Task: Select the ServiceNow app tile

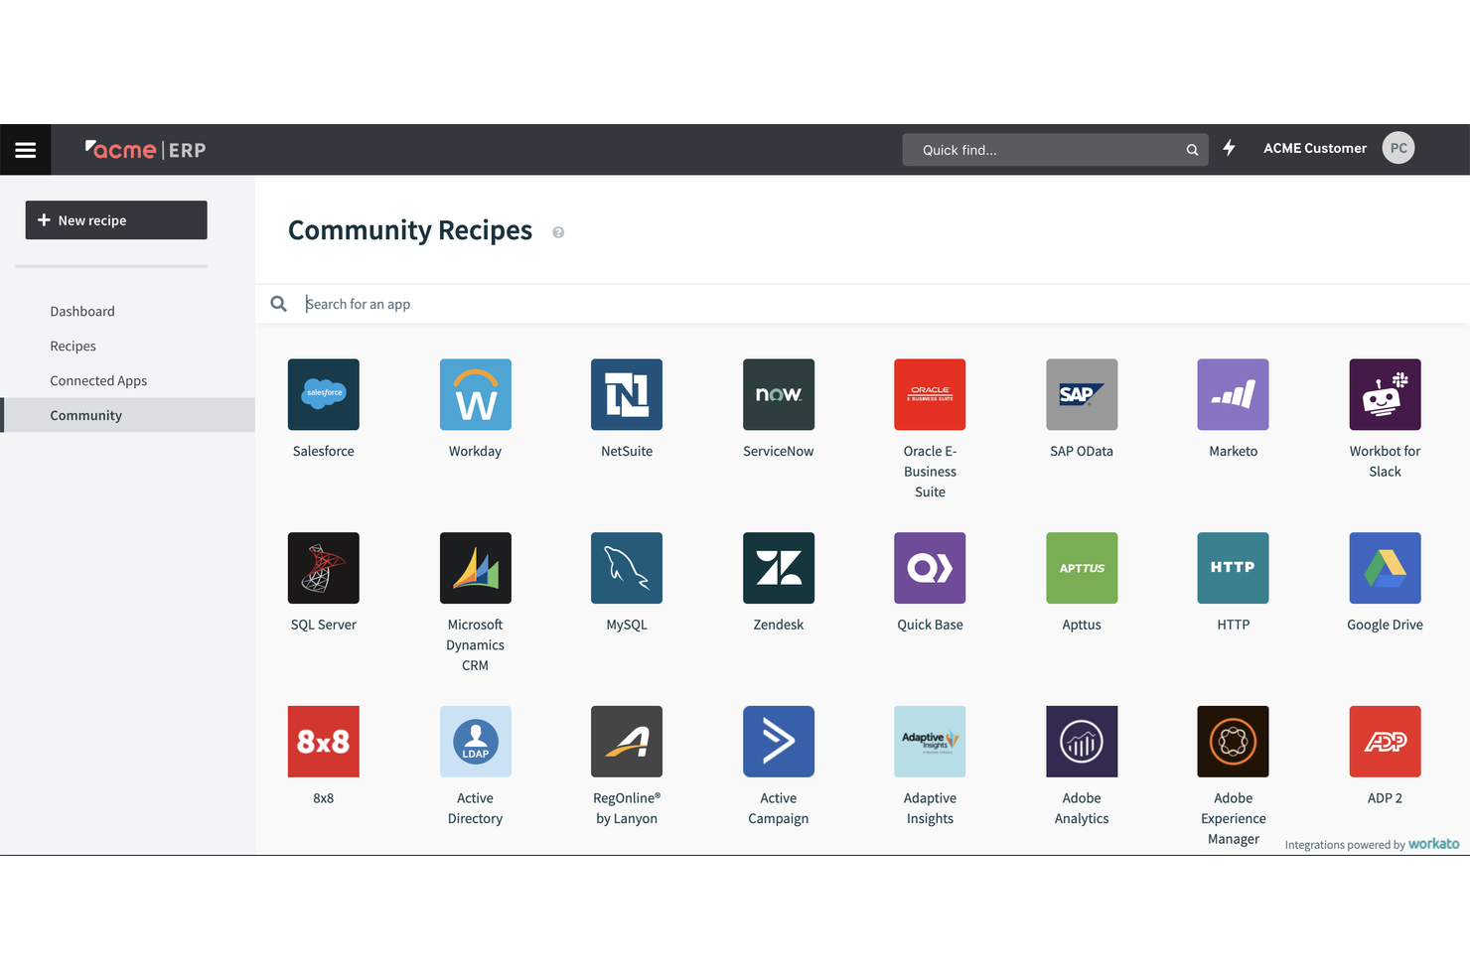Action: pos(778,394)
